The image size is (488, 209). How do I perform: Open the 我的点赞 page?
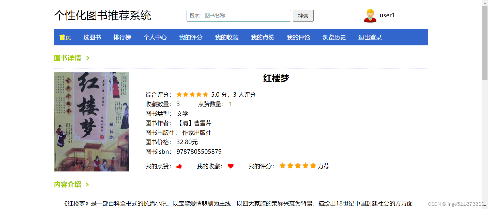(263, 37)
